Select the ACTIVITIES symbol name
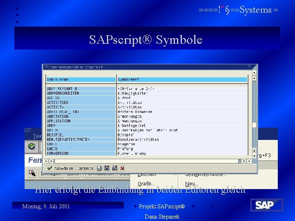This screenshot has width=295, height=221. point(81,103)
